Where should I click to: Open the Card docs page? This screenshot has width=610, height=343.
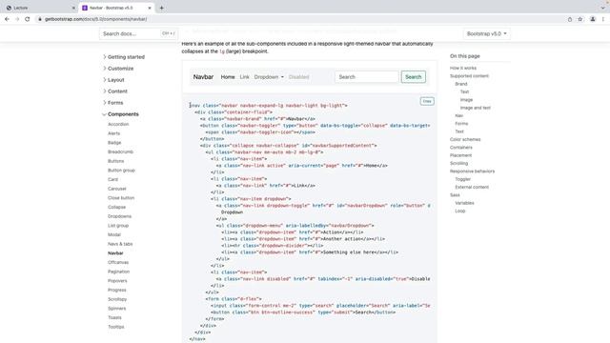pos(112,179)
